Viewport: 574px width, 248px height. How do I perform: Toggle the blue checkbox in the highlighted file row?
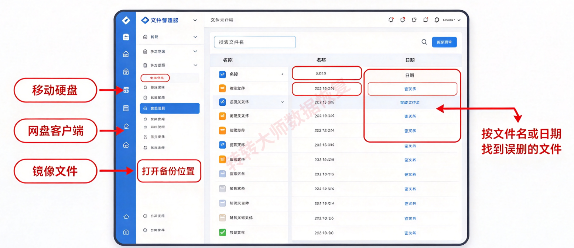point(222,102)
